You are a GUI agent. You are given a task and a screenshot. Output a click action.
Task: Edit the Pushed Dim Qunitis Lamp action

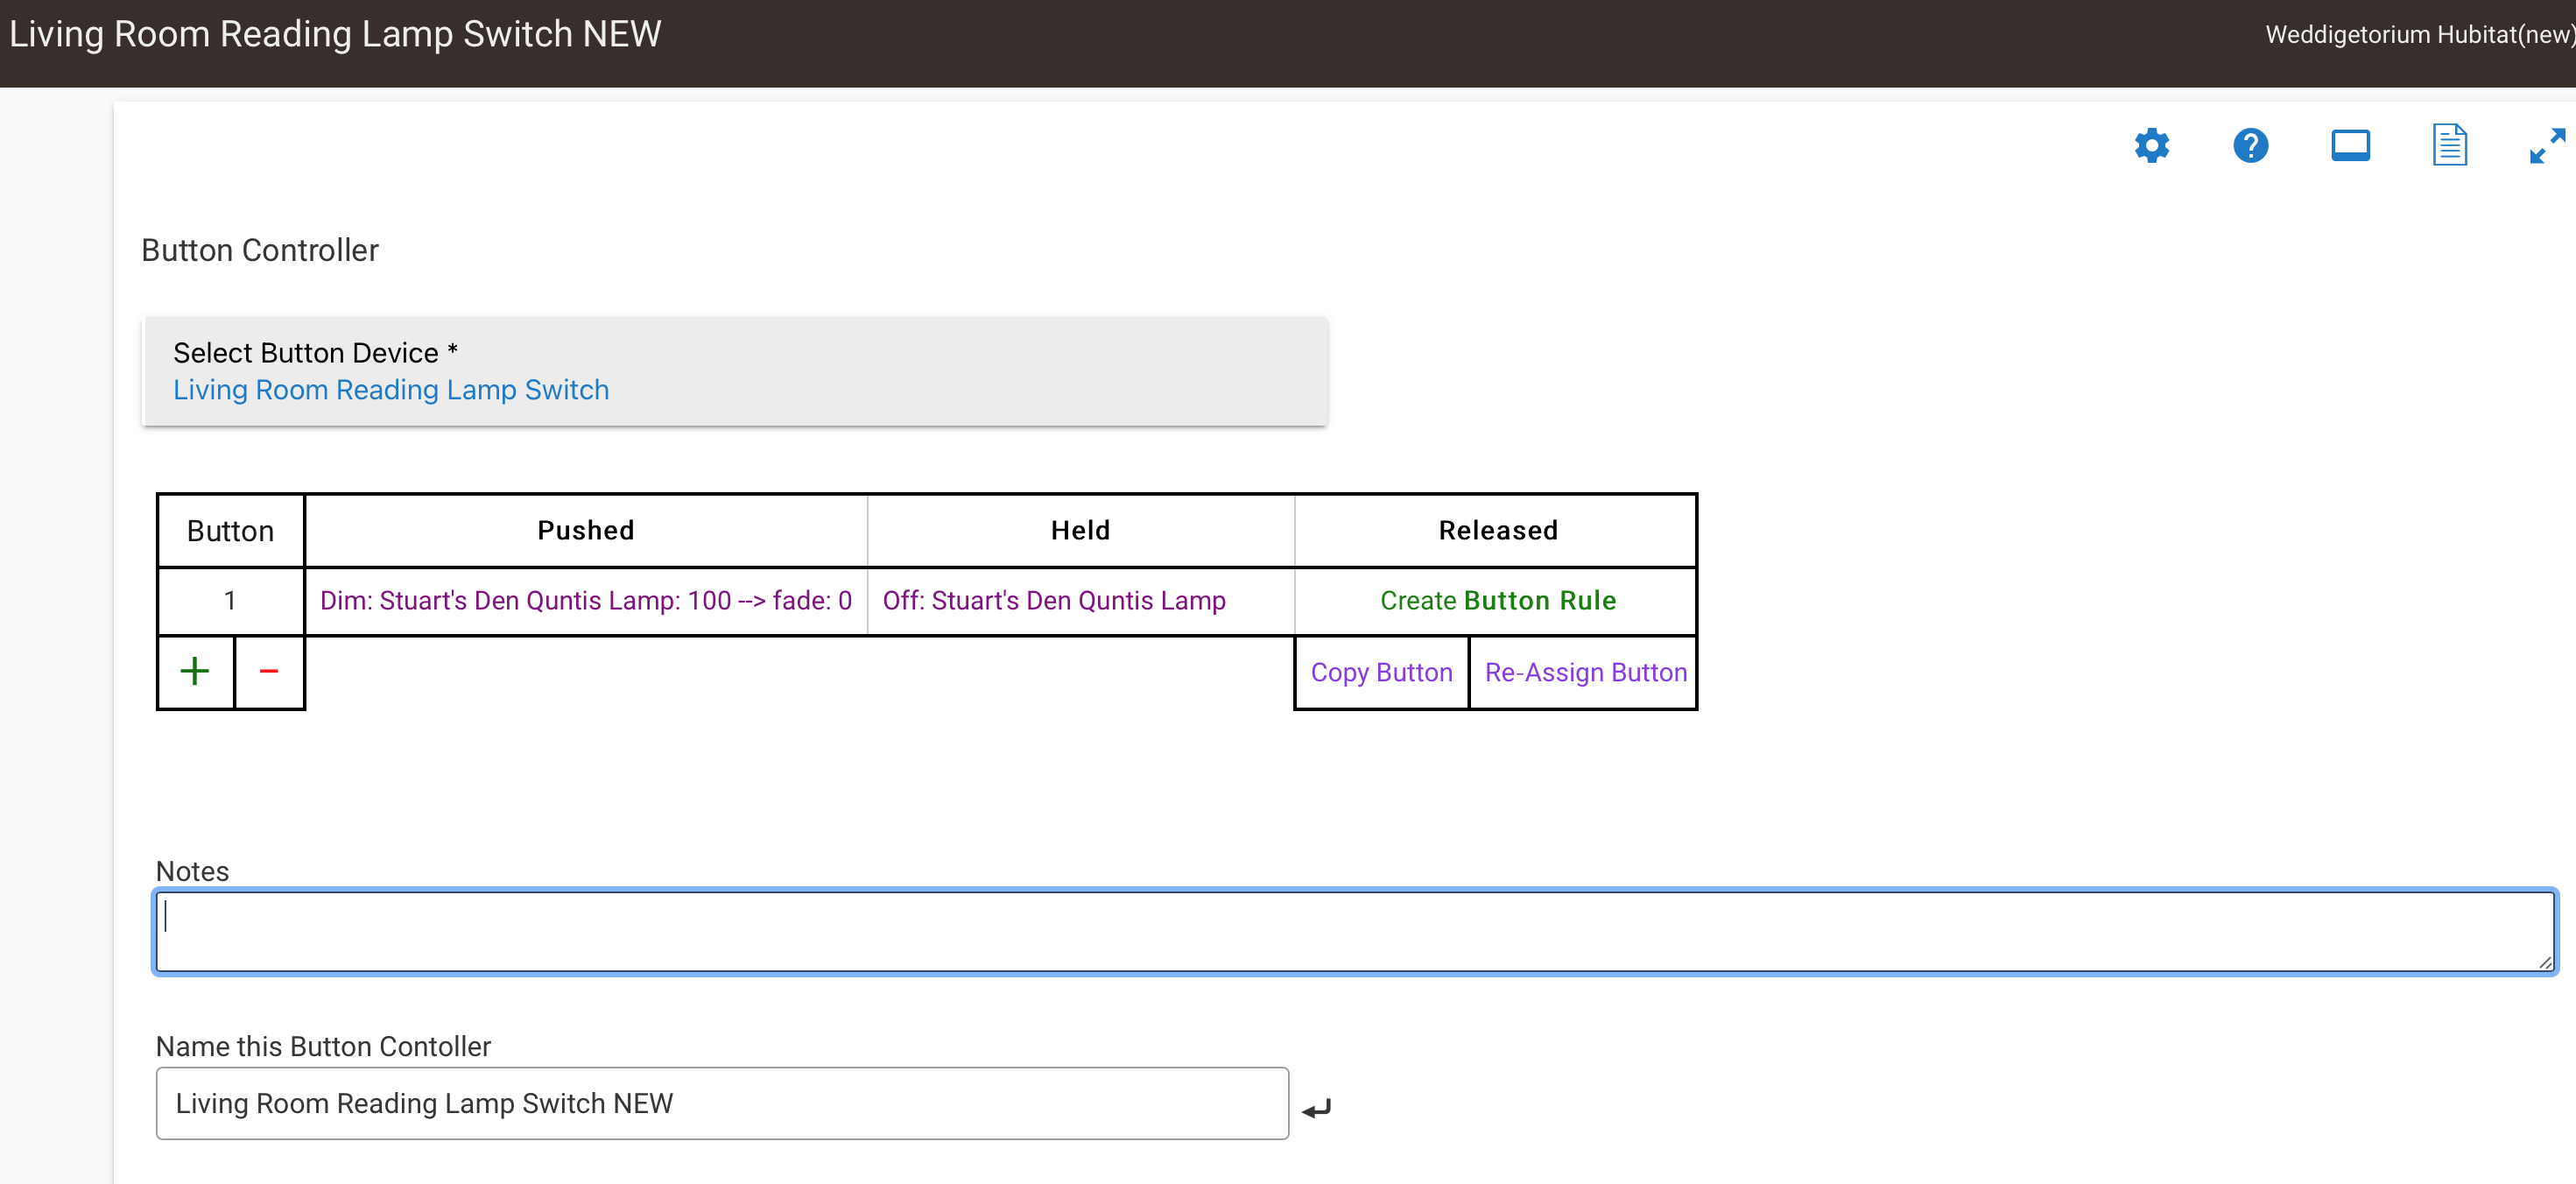point(585,600)
